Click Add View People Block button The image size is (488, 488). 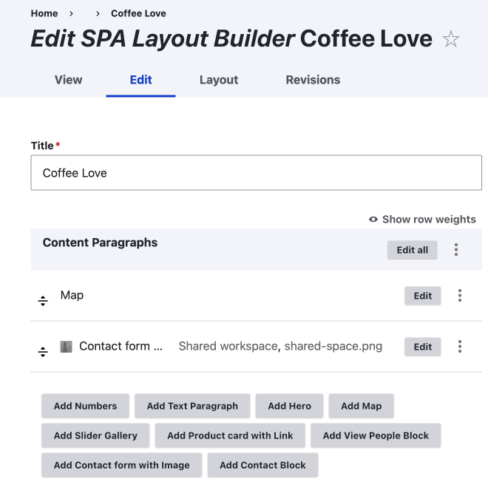[376, 436]
